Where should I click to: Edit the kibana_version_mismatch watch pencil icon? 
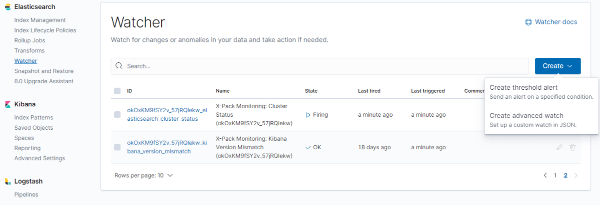pos(559,147)
